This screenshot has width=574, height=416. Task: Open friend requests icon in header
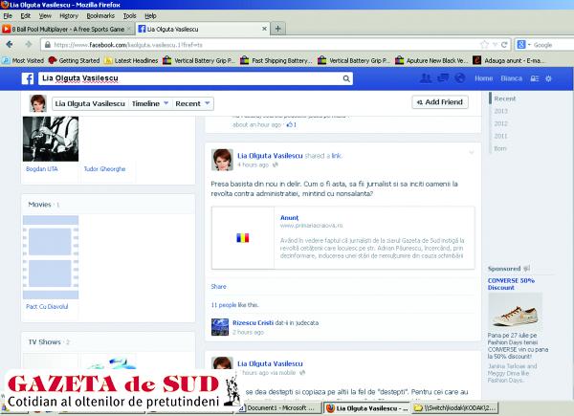point(426,77)
